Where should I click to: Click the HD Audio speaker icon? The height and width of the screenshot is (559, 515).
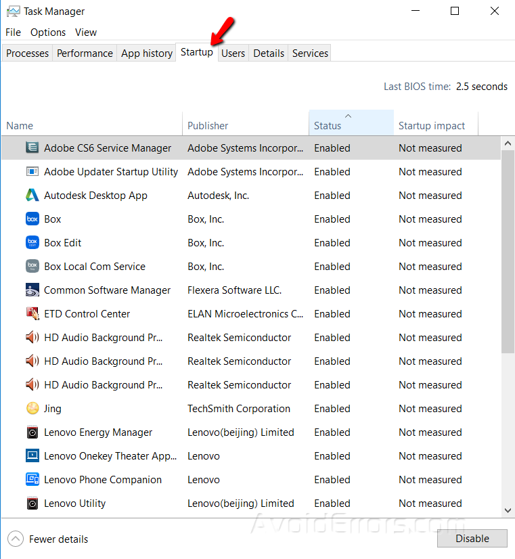33,337
